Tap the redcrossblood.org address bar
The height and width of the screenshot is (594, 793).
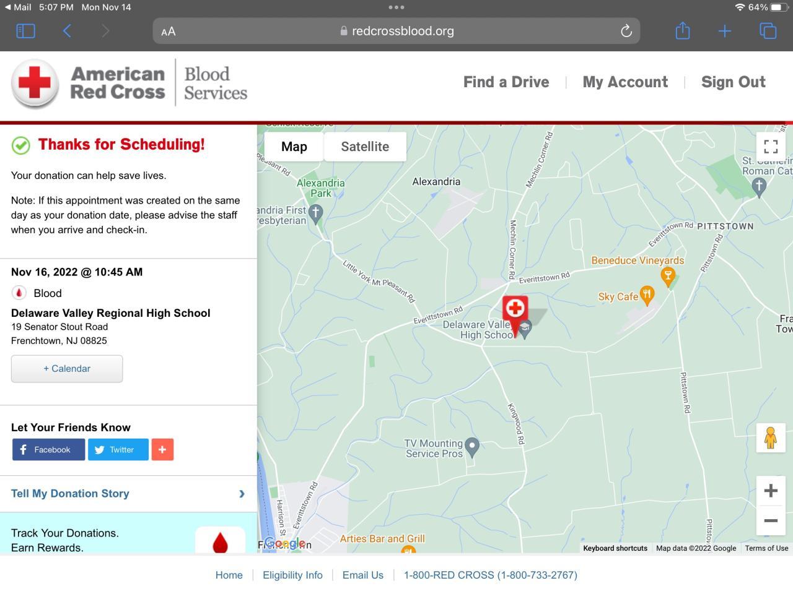pos(396,31)
